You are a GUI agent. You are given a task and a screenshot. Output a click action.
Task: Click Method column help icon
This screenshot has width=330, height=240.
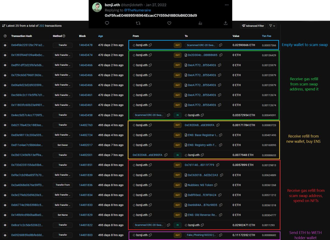(x=64, y=36)
